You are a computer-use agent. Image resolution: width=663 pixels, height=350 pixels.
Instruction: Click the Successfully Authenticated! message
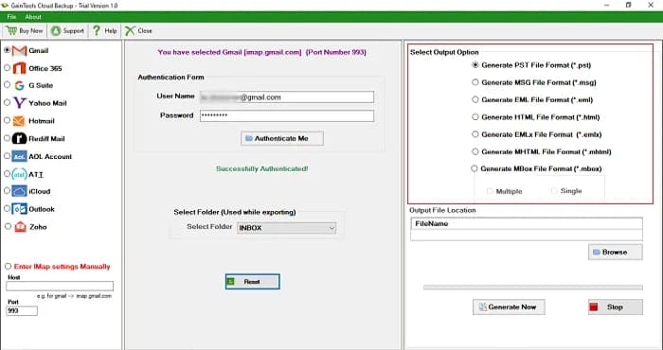click(262, 169)
